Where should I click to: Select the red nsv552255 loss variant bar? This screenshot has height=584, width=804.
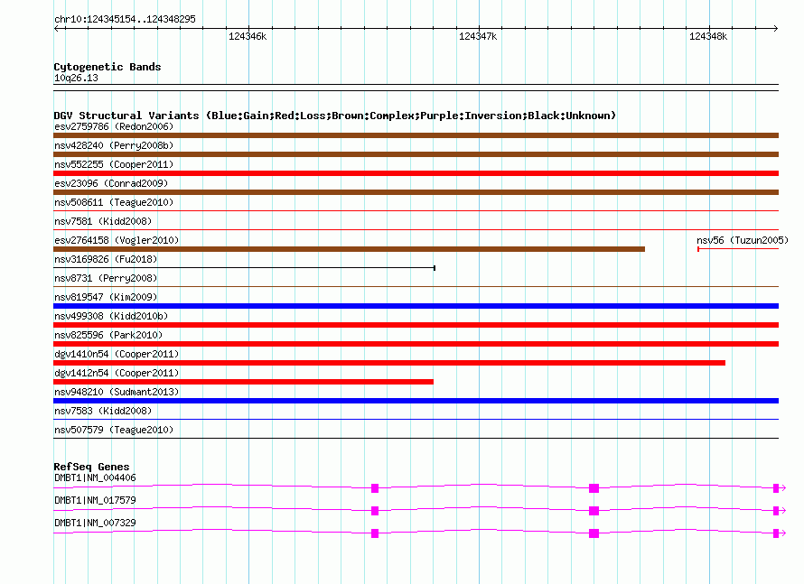click(416, 173)
